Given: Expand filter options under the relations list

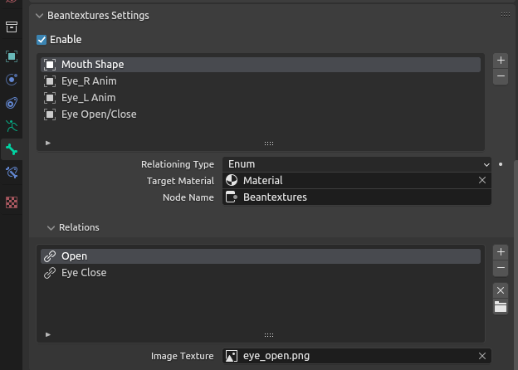Looking at the screenshot, I should (48, 334).
